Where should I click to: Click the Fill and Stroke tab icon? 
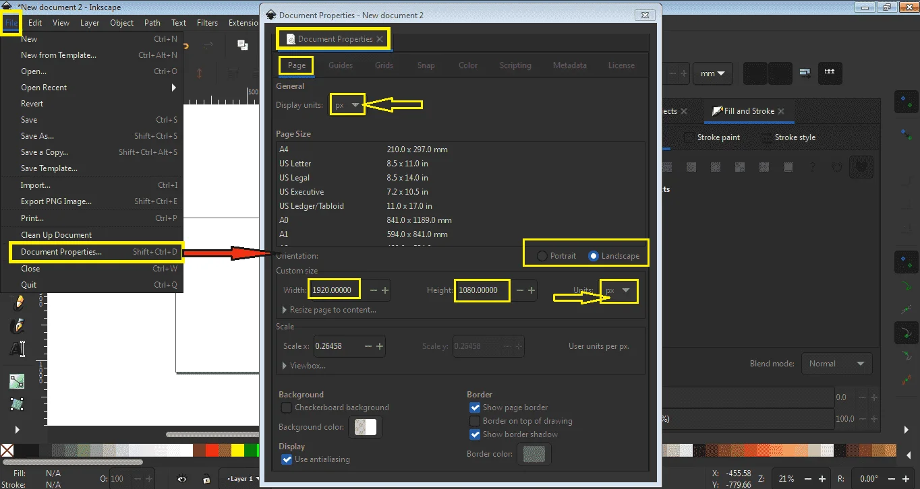(717, 111)
